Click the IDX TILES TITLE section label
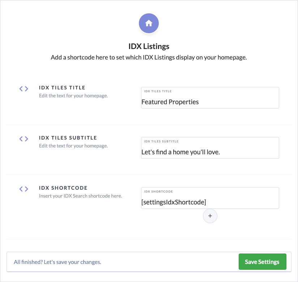Viewport: 298px width, 282px height. (x=62, y=88)
